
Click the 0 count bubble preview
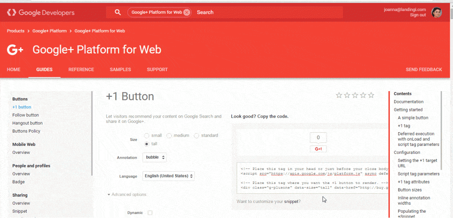[x=319, y=138]
